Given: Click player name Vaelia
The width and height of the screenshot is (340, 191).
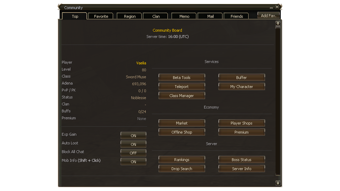Looking at the screenshot, I should [x=141, y=63].
